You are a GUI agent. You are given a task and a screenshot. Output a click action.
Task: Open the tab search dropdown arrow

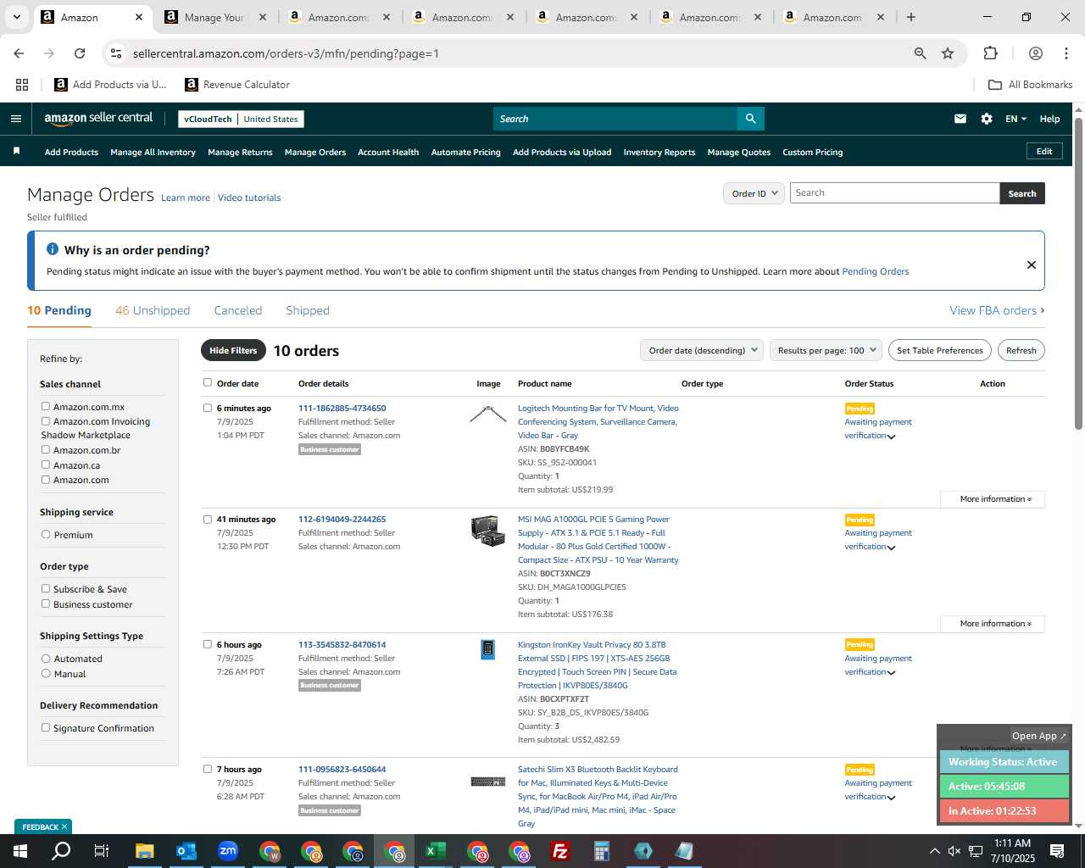pos(16,17)
